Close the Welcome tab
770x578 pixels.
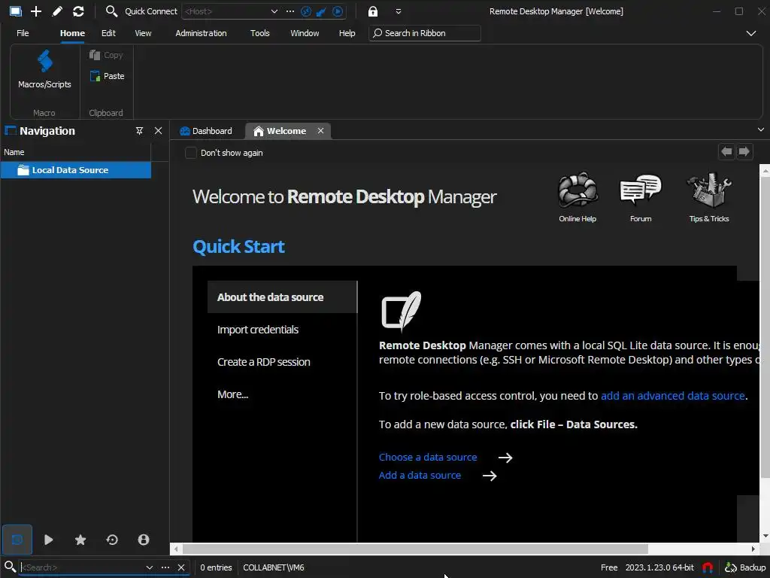(320, 131)
